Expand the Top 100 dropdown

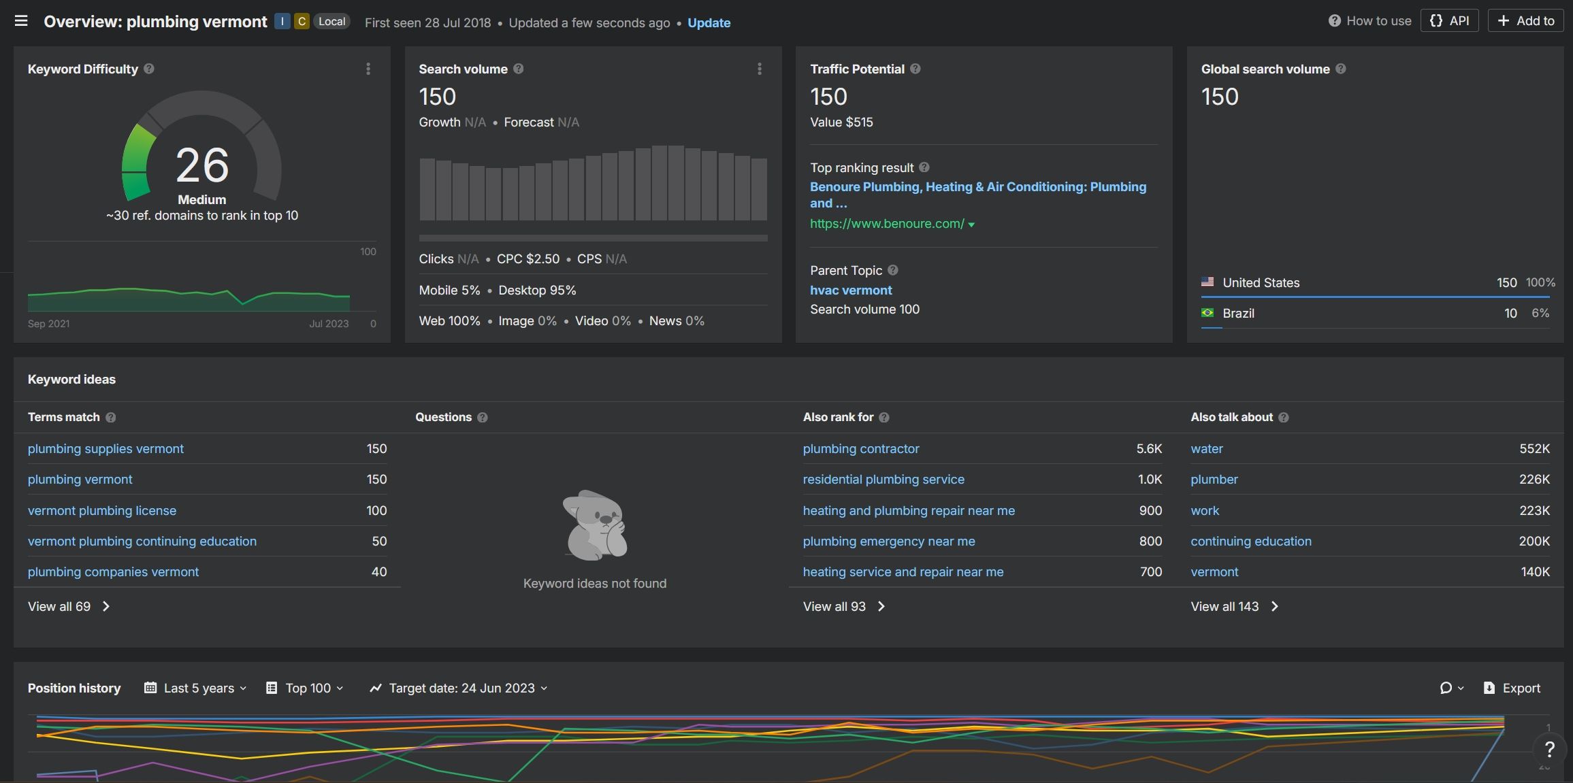pyautogui.click(x=305, y=688)
